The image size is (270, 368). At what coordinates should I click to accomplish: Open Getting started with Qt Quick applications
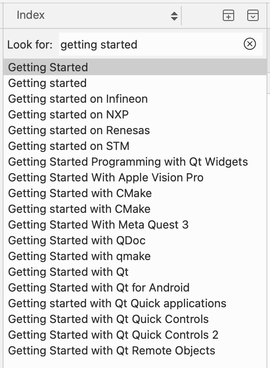[x=135, y=303]
